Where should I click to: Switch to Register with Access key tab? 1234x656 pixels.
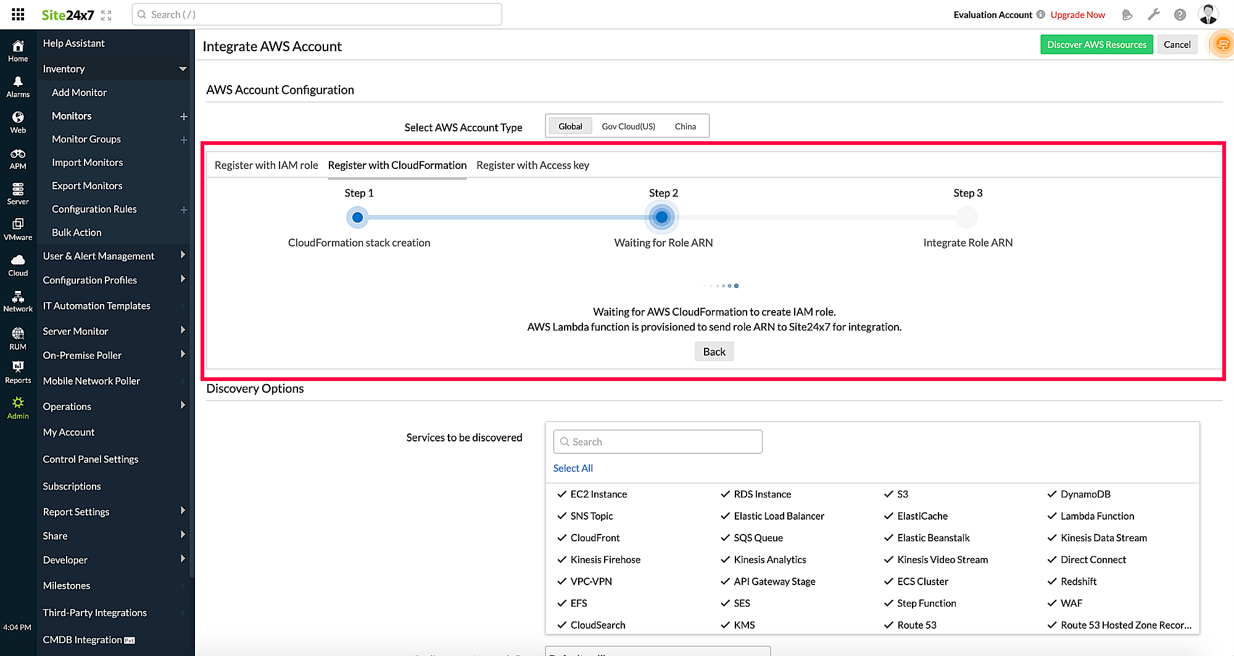[532, 165]
